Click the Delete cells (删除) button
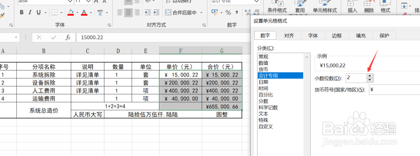This screenshot has height=156, width=420. (x=369, y=7)
